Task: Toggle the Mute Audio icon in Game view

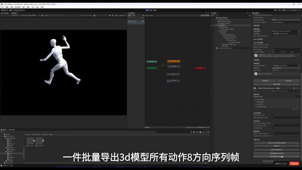Action: point(110,15)
